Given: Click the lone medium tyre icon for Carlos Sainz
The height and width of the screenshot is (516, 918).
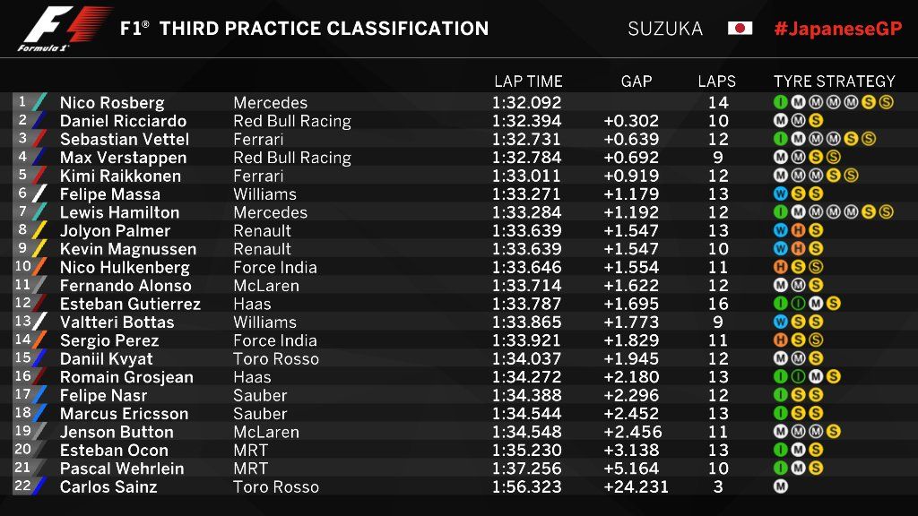Looking at the screenshot, I should click(780, 486).
